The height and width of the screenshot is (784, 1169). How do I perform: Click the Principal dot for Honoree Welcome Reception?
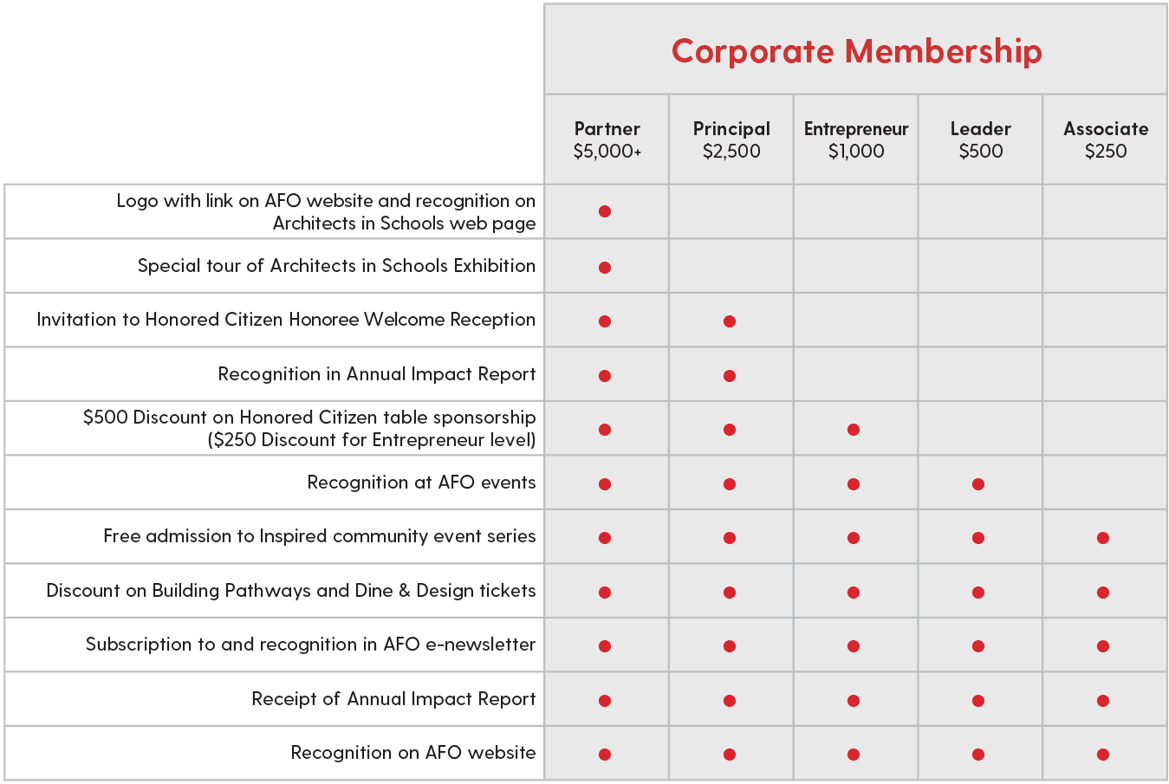click(730, 321)
